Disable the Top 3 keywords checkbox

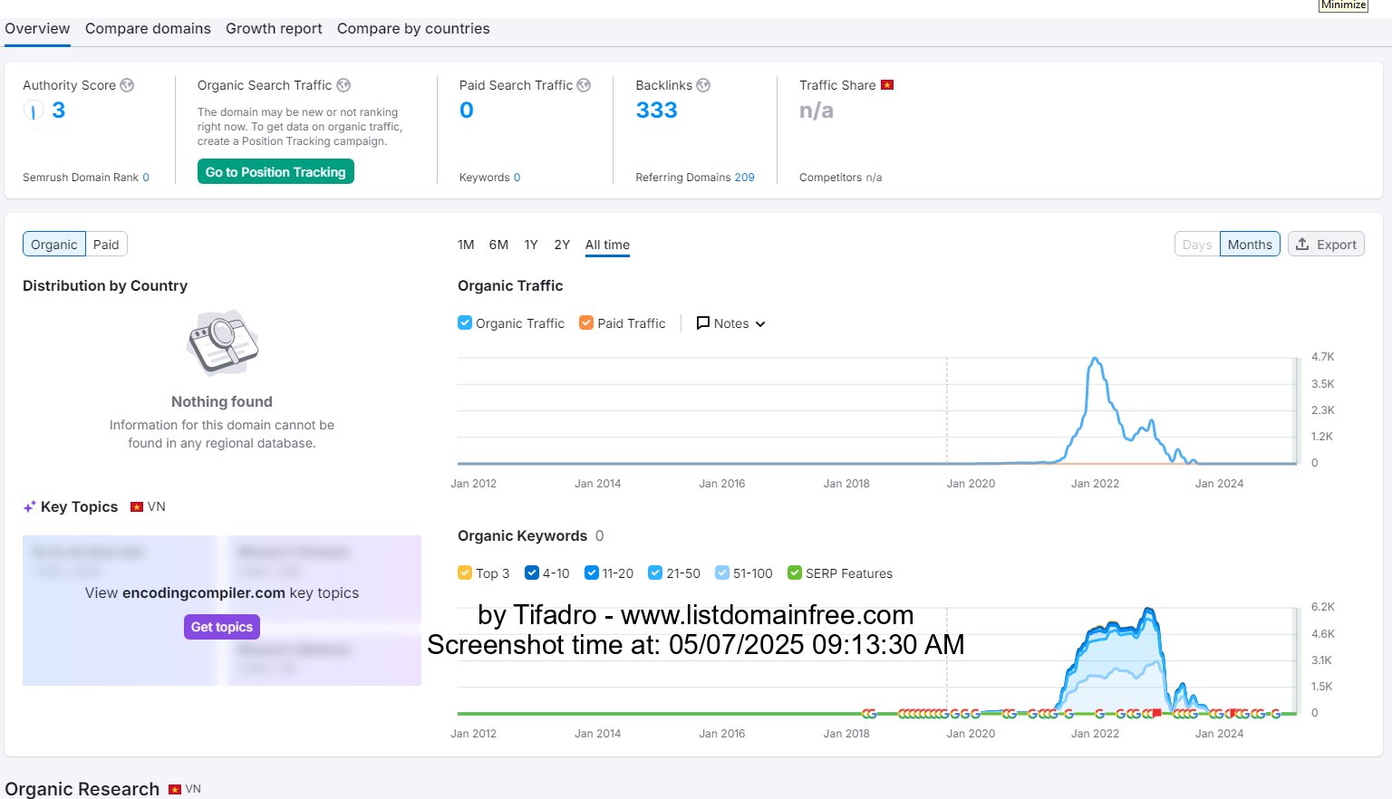click(465, 573)
